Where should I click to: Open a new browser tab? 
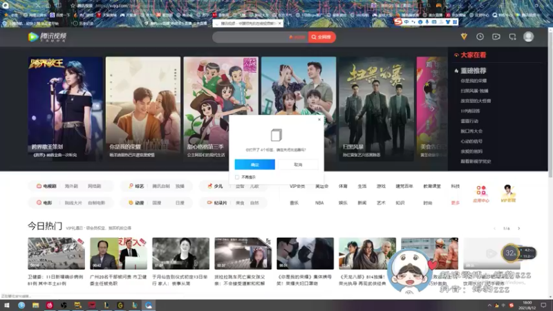click(x=288, y=23)
